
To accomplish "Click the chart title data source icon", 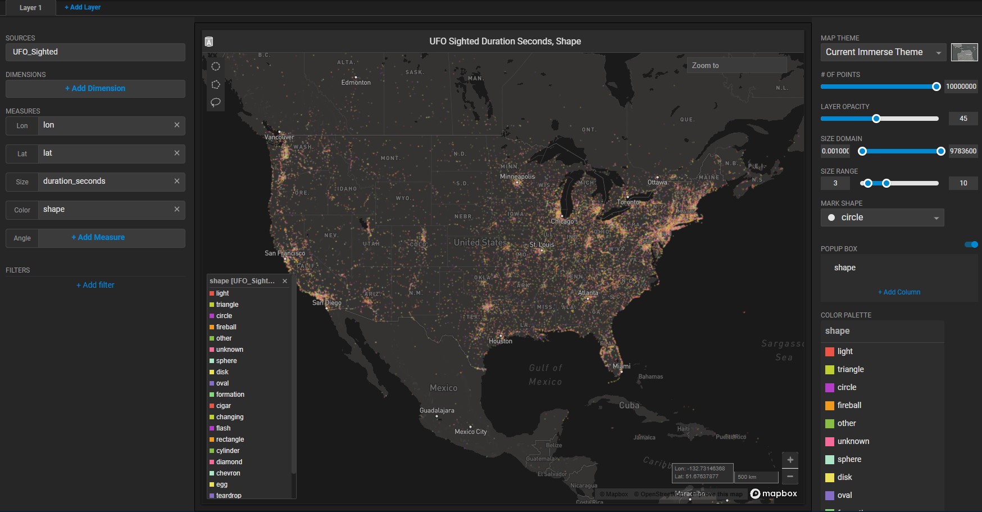I will [x=209, y=42].
